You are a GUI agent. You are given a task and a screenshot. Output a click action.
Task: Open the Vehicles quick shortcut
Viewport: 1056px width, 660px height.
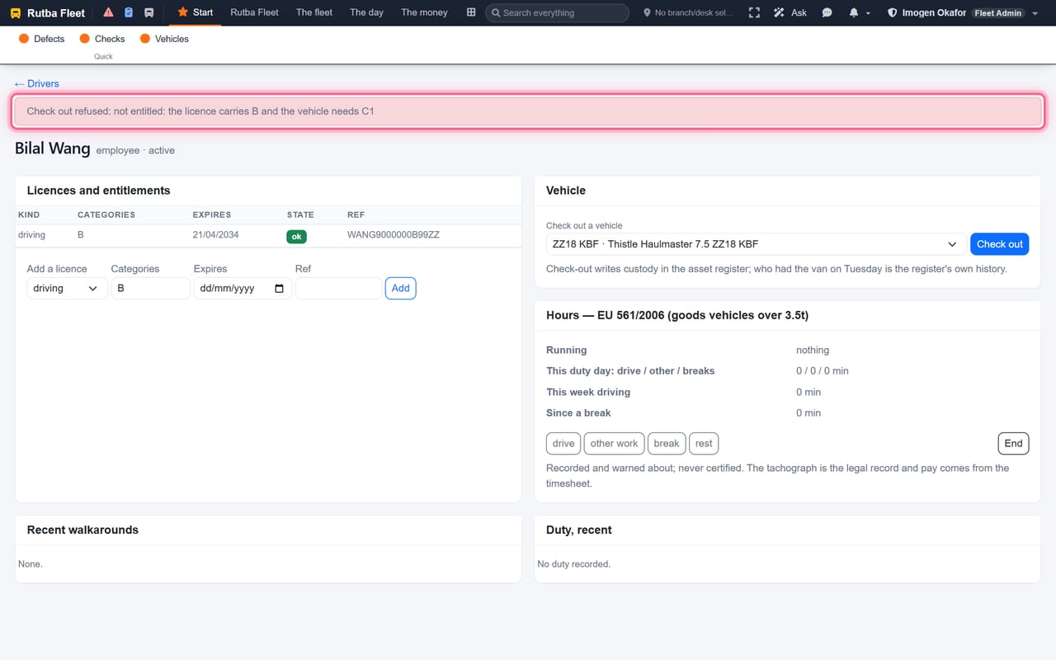164,39
